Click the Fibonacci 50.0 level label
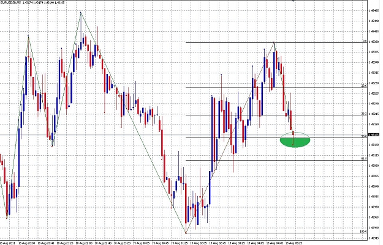The width and height of the screenshot is (383, 245). [364, 136]
